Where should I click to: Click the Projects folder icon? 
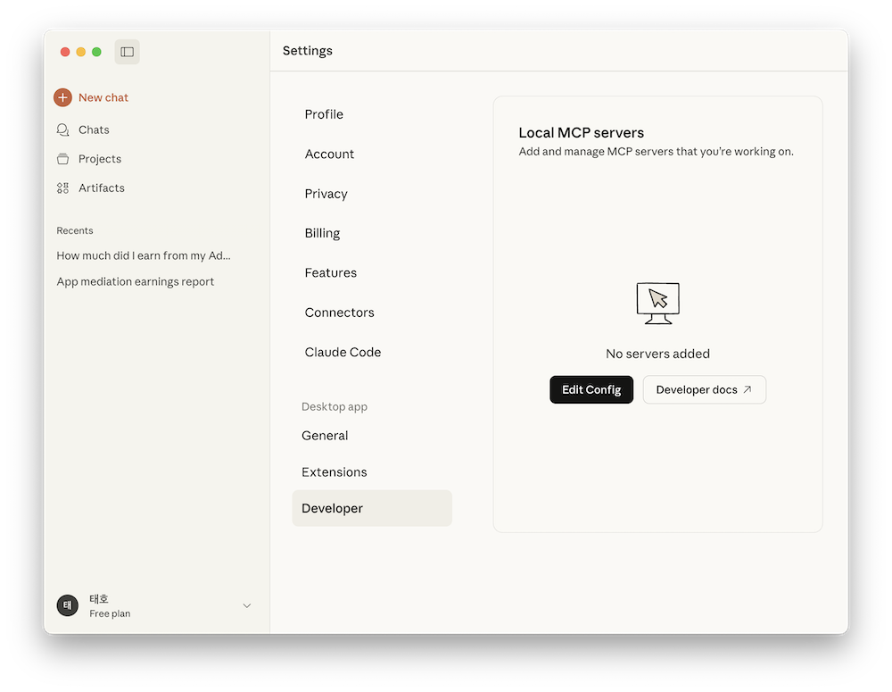62,159
